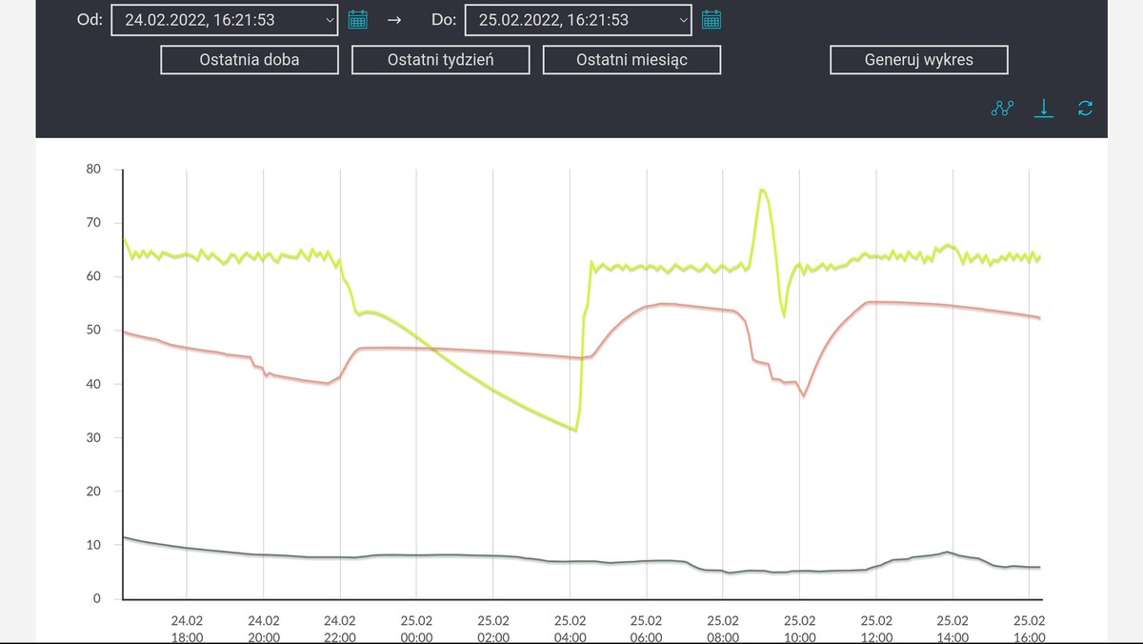The width and height of the screenshot is (1143, 644).
Task: Select the Ostatnia doba range
Action: [250, 60]
